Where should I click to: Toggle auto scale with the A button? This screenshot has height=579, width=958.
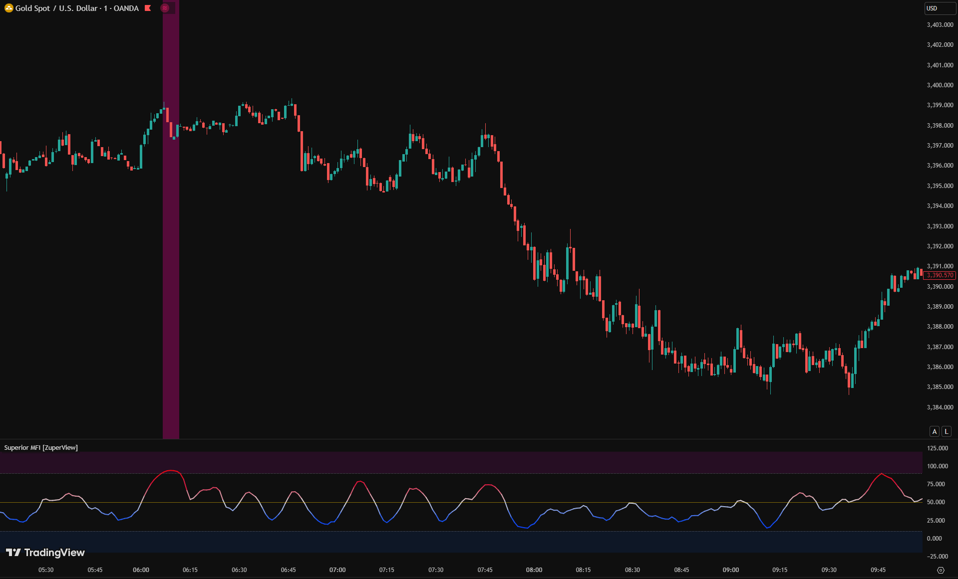935,431
